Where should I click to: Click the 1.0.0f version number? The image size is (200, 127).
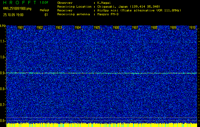pyautogui.click(x=44, y=3)
